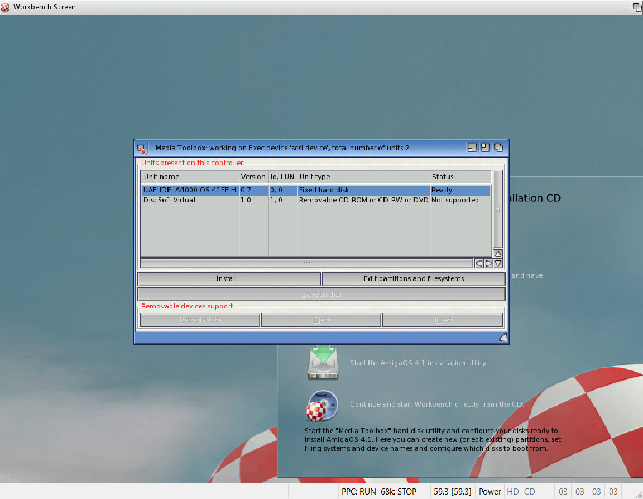Click the Media Toolbox window resize gadget
Screen dimensions: 643x499
coord(503,337)
